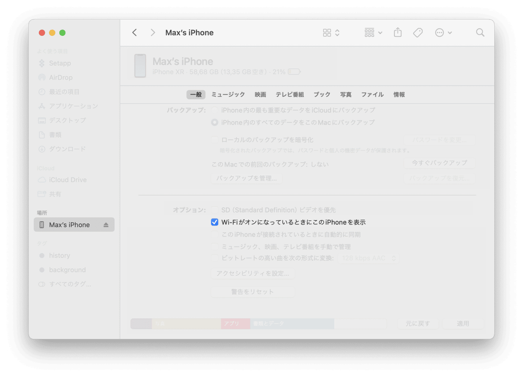This screenshot has height=377, width=523.
Task: Switch to the ファイル tab
Action: pos(372,95)
